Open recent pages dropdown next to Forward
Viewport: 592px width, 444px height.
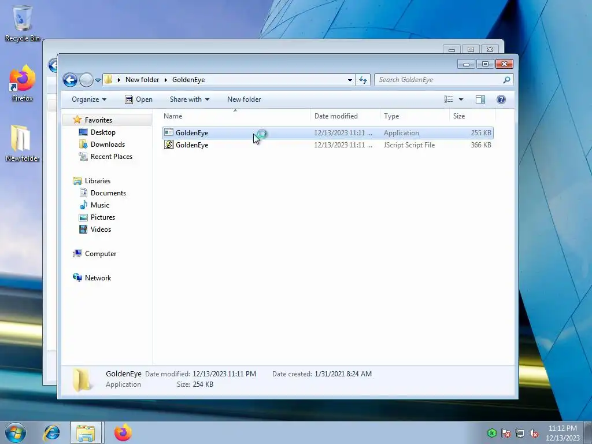point(98,80)
